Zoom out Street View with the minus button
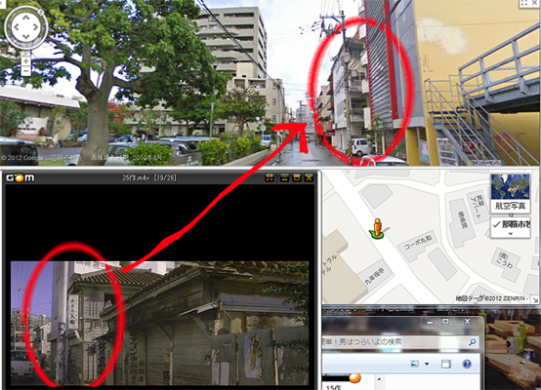This screenshot has width=541, height=390. (25, 71)
